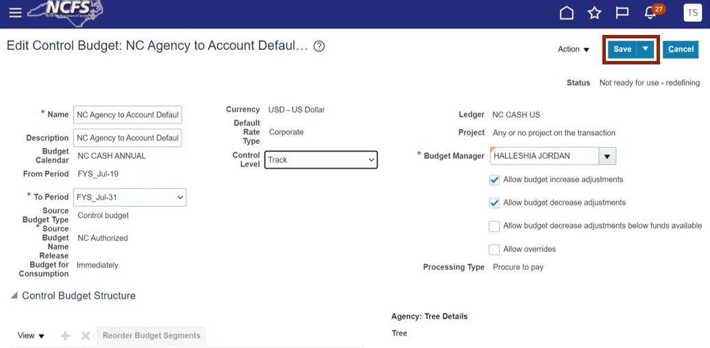Open the Watchlist flag icon
710x348 pixels.
pyautogui.click(x=622, y=13)
